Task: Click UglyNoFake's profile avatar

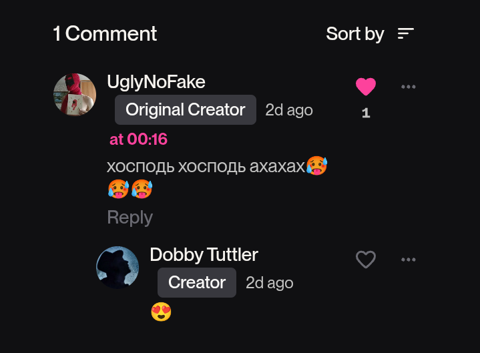Action: pos(75,95)
